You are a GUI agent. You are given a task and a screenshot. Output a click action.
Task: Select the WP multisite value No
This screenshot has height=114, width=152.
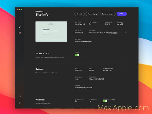[x=90, y=101]
